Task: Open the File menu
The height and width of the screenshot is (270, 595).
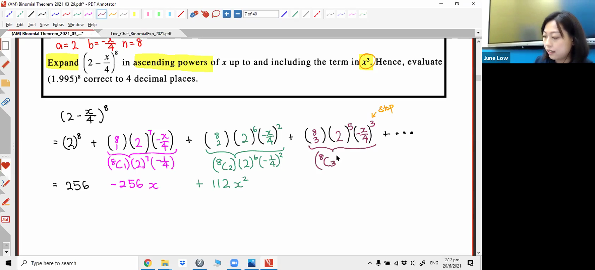Action: point(9,25)
